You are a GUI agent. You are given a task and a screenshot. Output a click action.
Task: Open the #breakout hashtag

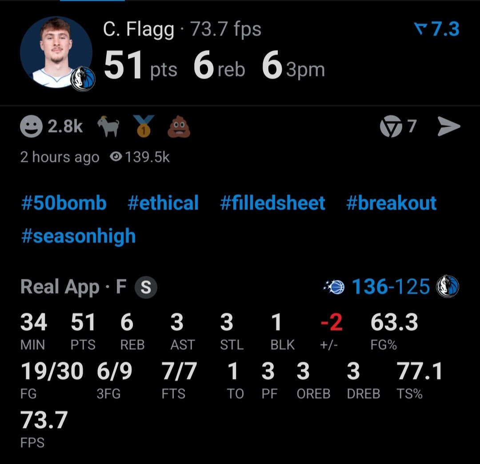(391, 203)
